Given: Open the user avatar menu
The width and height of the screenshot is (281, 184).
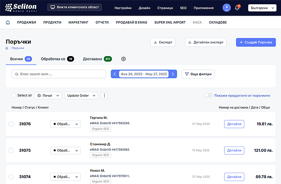Looking at the screenshot, I should tap(227, 8).
